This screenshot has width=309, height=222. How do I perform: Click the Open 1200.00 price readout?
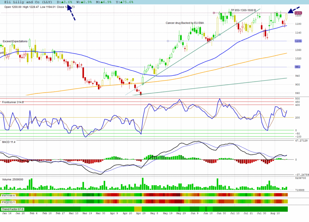(13, 7)
